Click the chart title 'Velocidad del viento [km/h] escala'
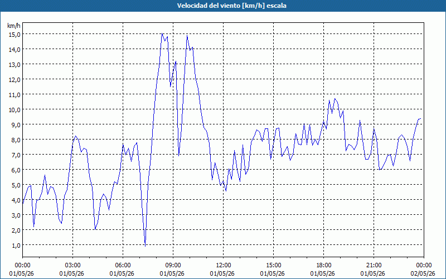The height and width of the screenshot is (279, 446). coord(231,6)
